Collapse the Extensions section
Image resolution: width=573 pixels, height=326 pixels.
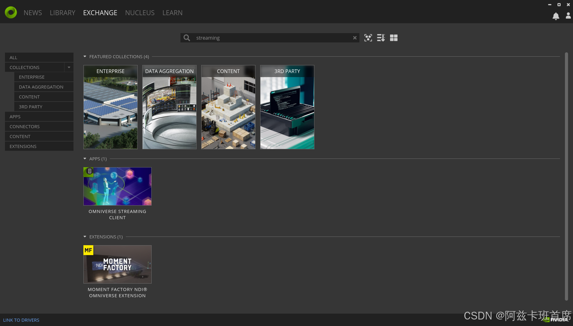85,237
